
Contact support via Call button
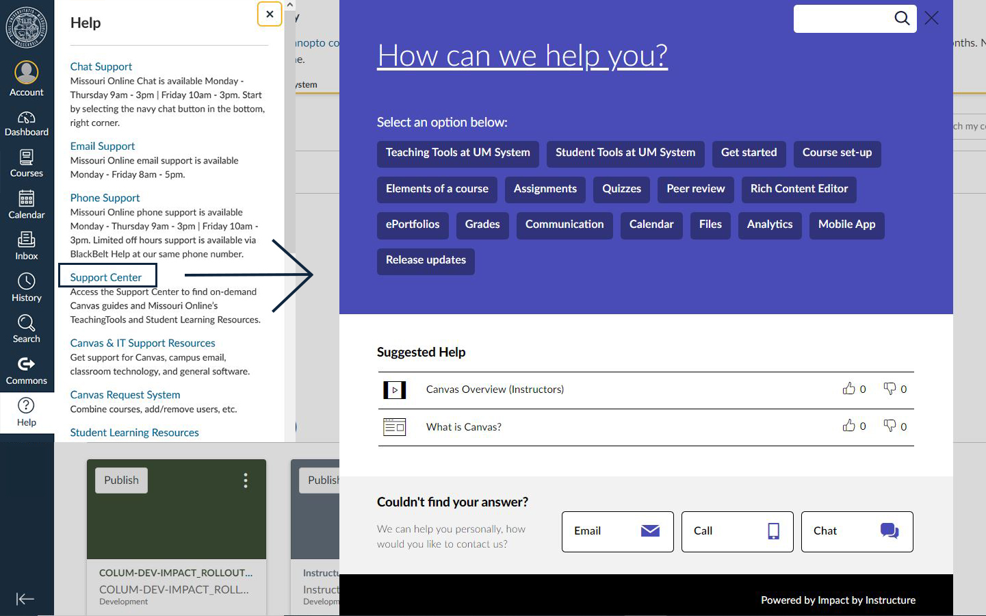click(738, 532)
